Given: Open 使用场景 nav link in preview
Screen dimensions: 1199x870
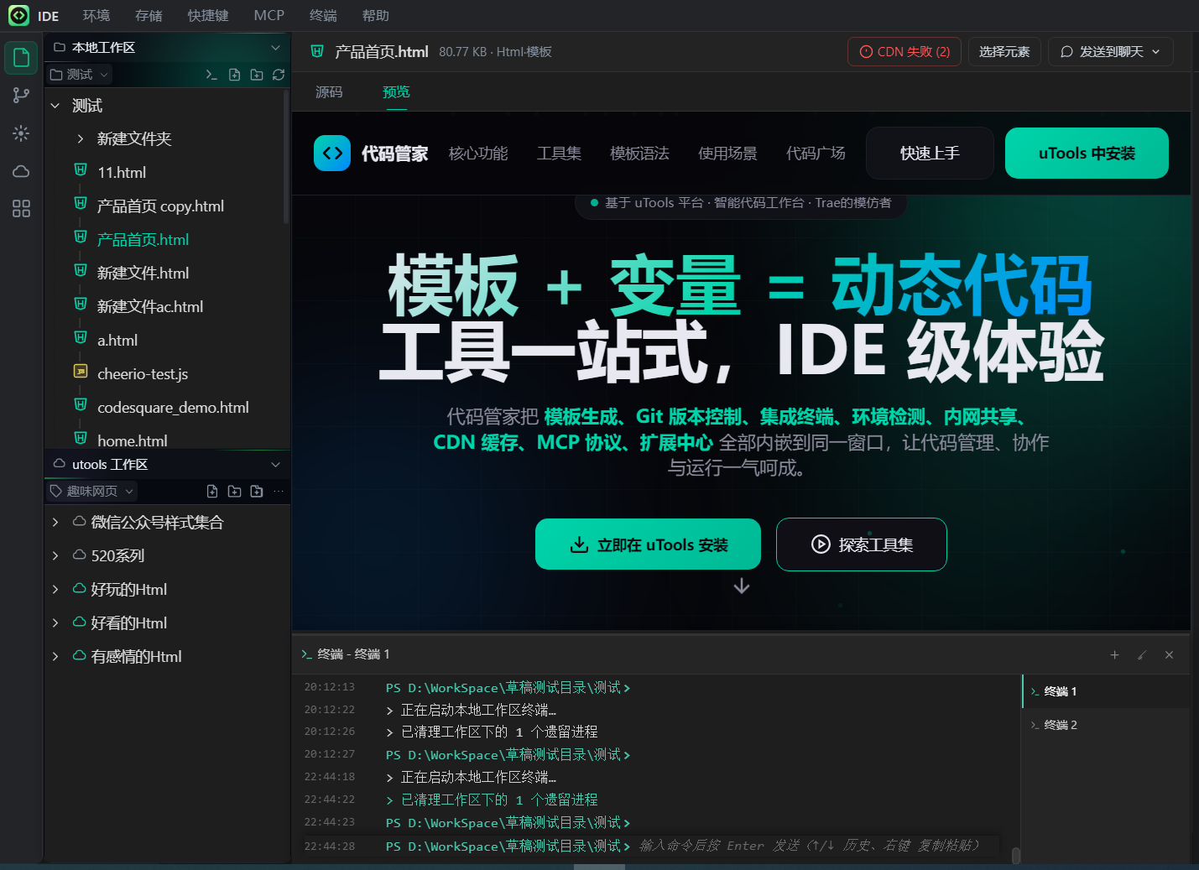Looking at the screenshot, I should point(727,154).
